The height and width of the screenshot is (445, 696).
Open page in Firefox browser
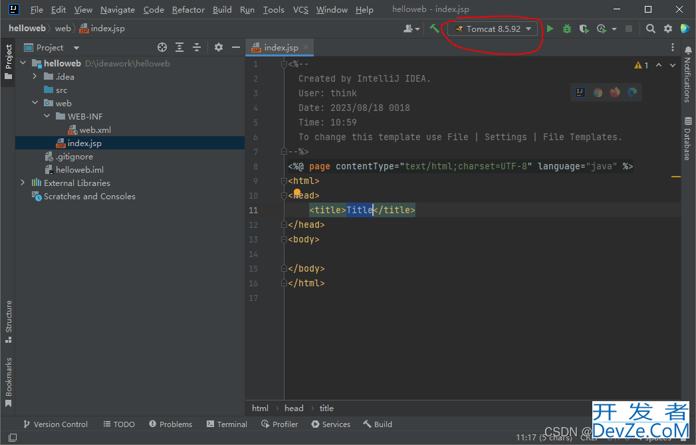615,92
